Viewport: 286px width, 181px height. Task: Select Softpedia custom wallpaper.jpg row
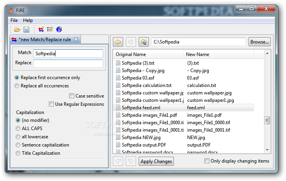tap(184, 93)
